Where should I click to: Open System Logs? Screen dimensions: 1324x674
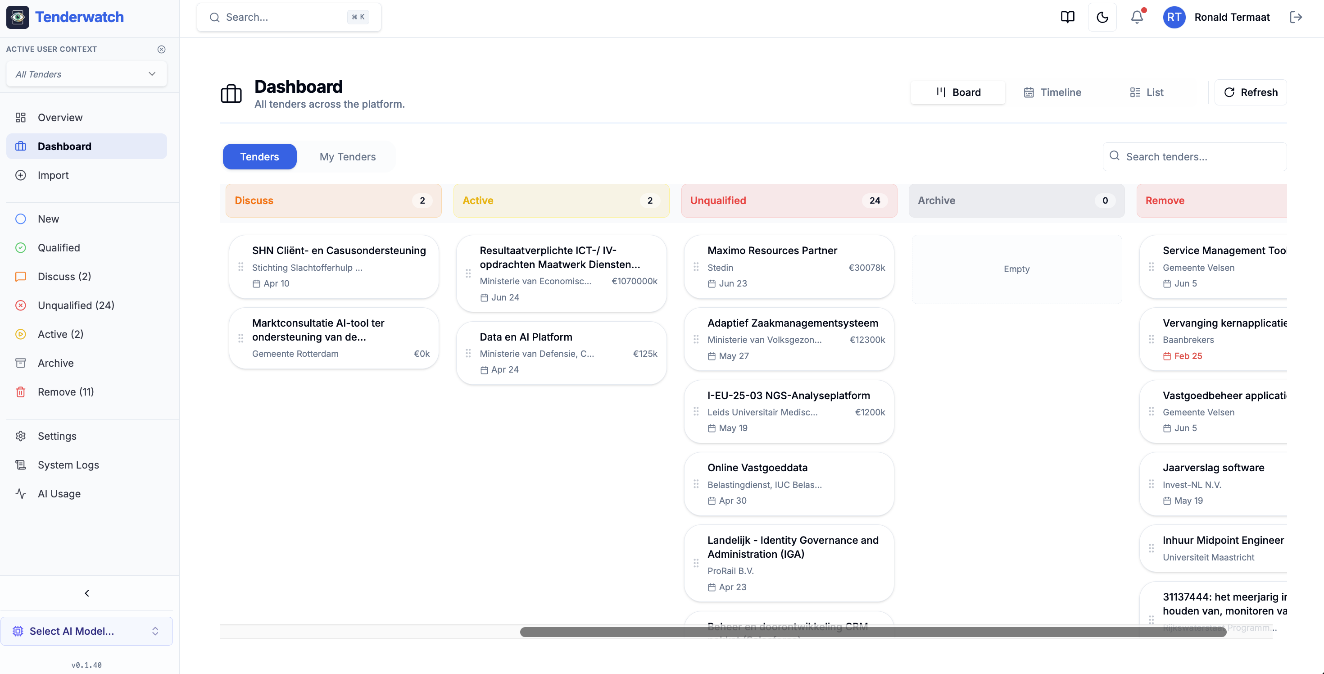click(86, 464)
